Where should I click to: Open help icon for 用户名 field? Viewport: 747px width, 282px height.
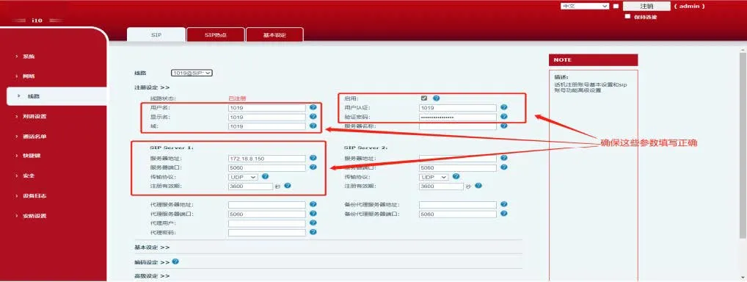(313, 107)
